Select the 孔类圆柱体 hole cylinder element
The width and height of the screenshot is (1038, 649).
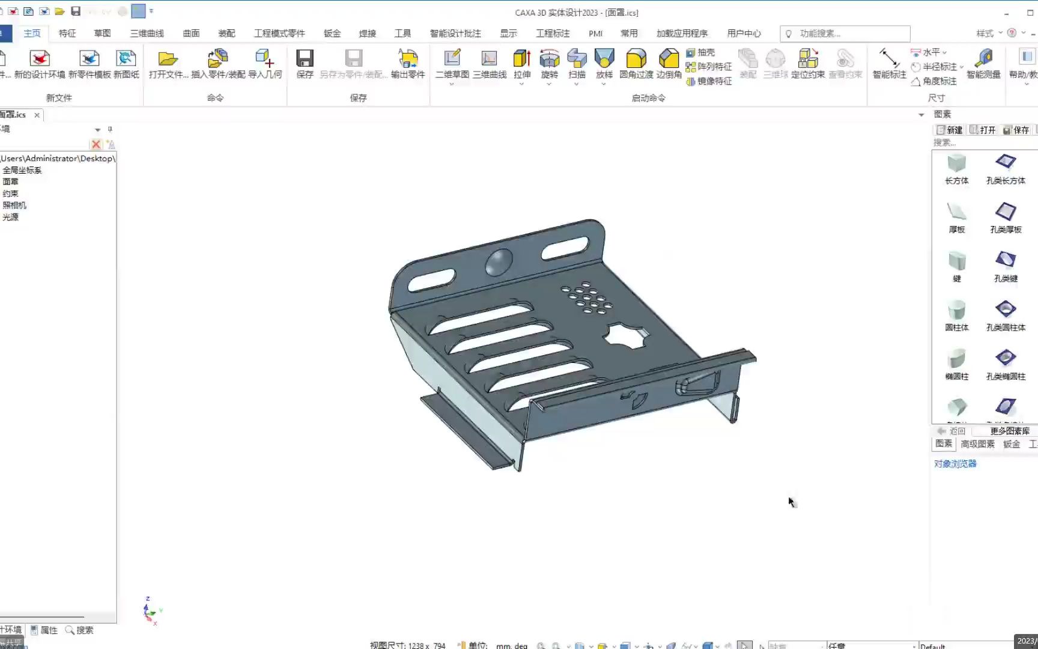[1006, 316]
